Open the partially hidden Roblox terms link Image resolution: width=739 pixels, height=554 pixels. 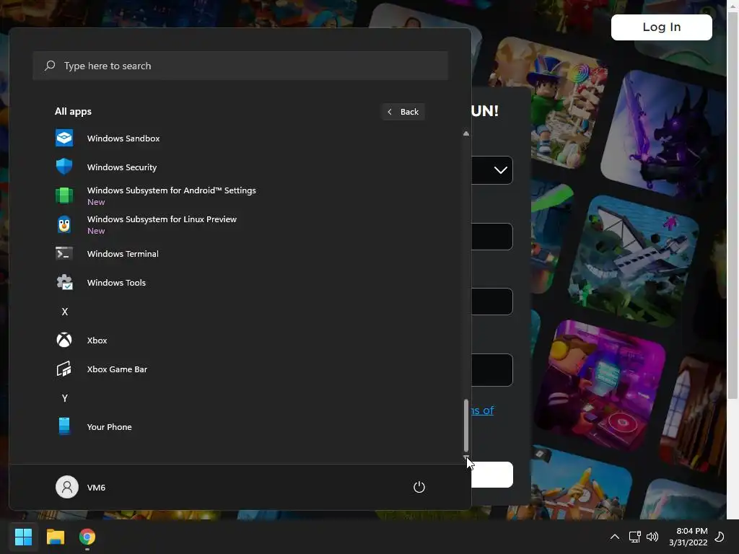[482, 410]
